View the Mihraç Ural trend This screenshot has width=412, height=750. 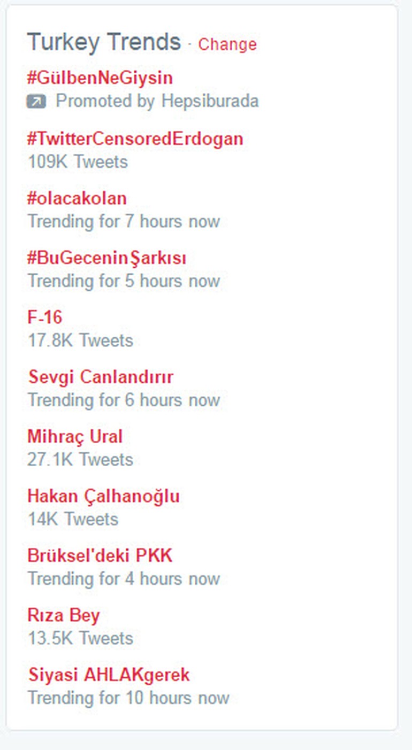(x=74, y=437)
